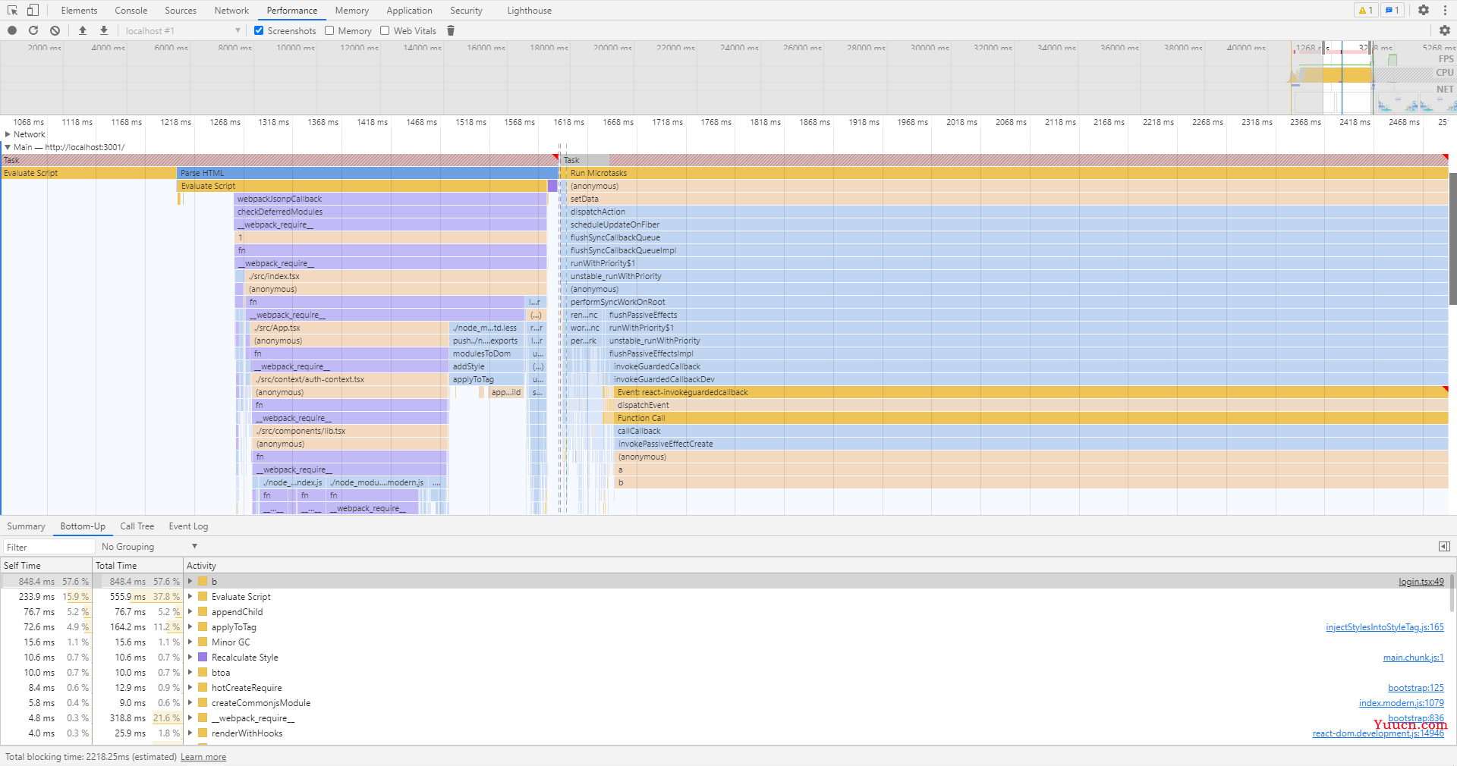Click the show heaviest stack sidebar icon
The image size is (1457, 766).
click(x=1444, y=546)
